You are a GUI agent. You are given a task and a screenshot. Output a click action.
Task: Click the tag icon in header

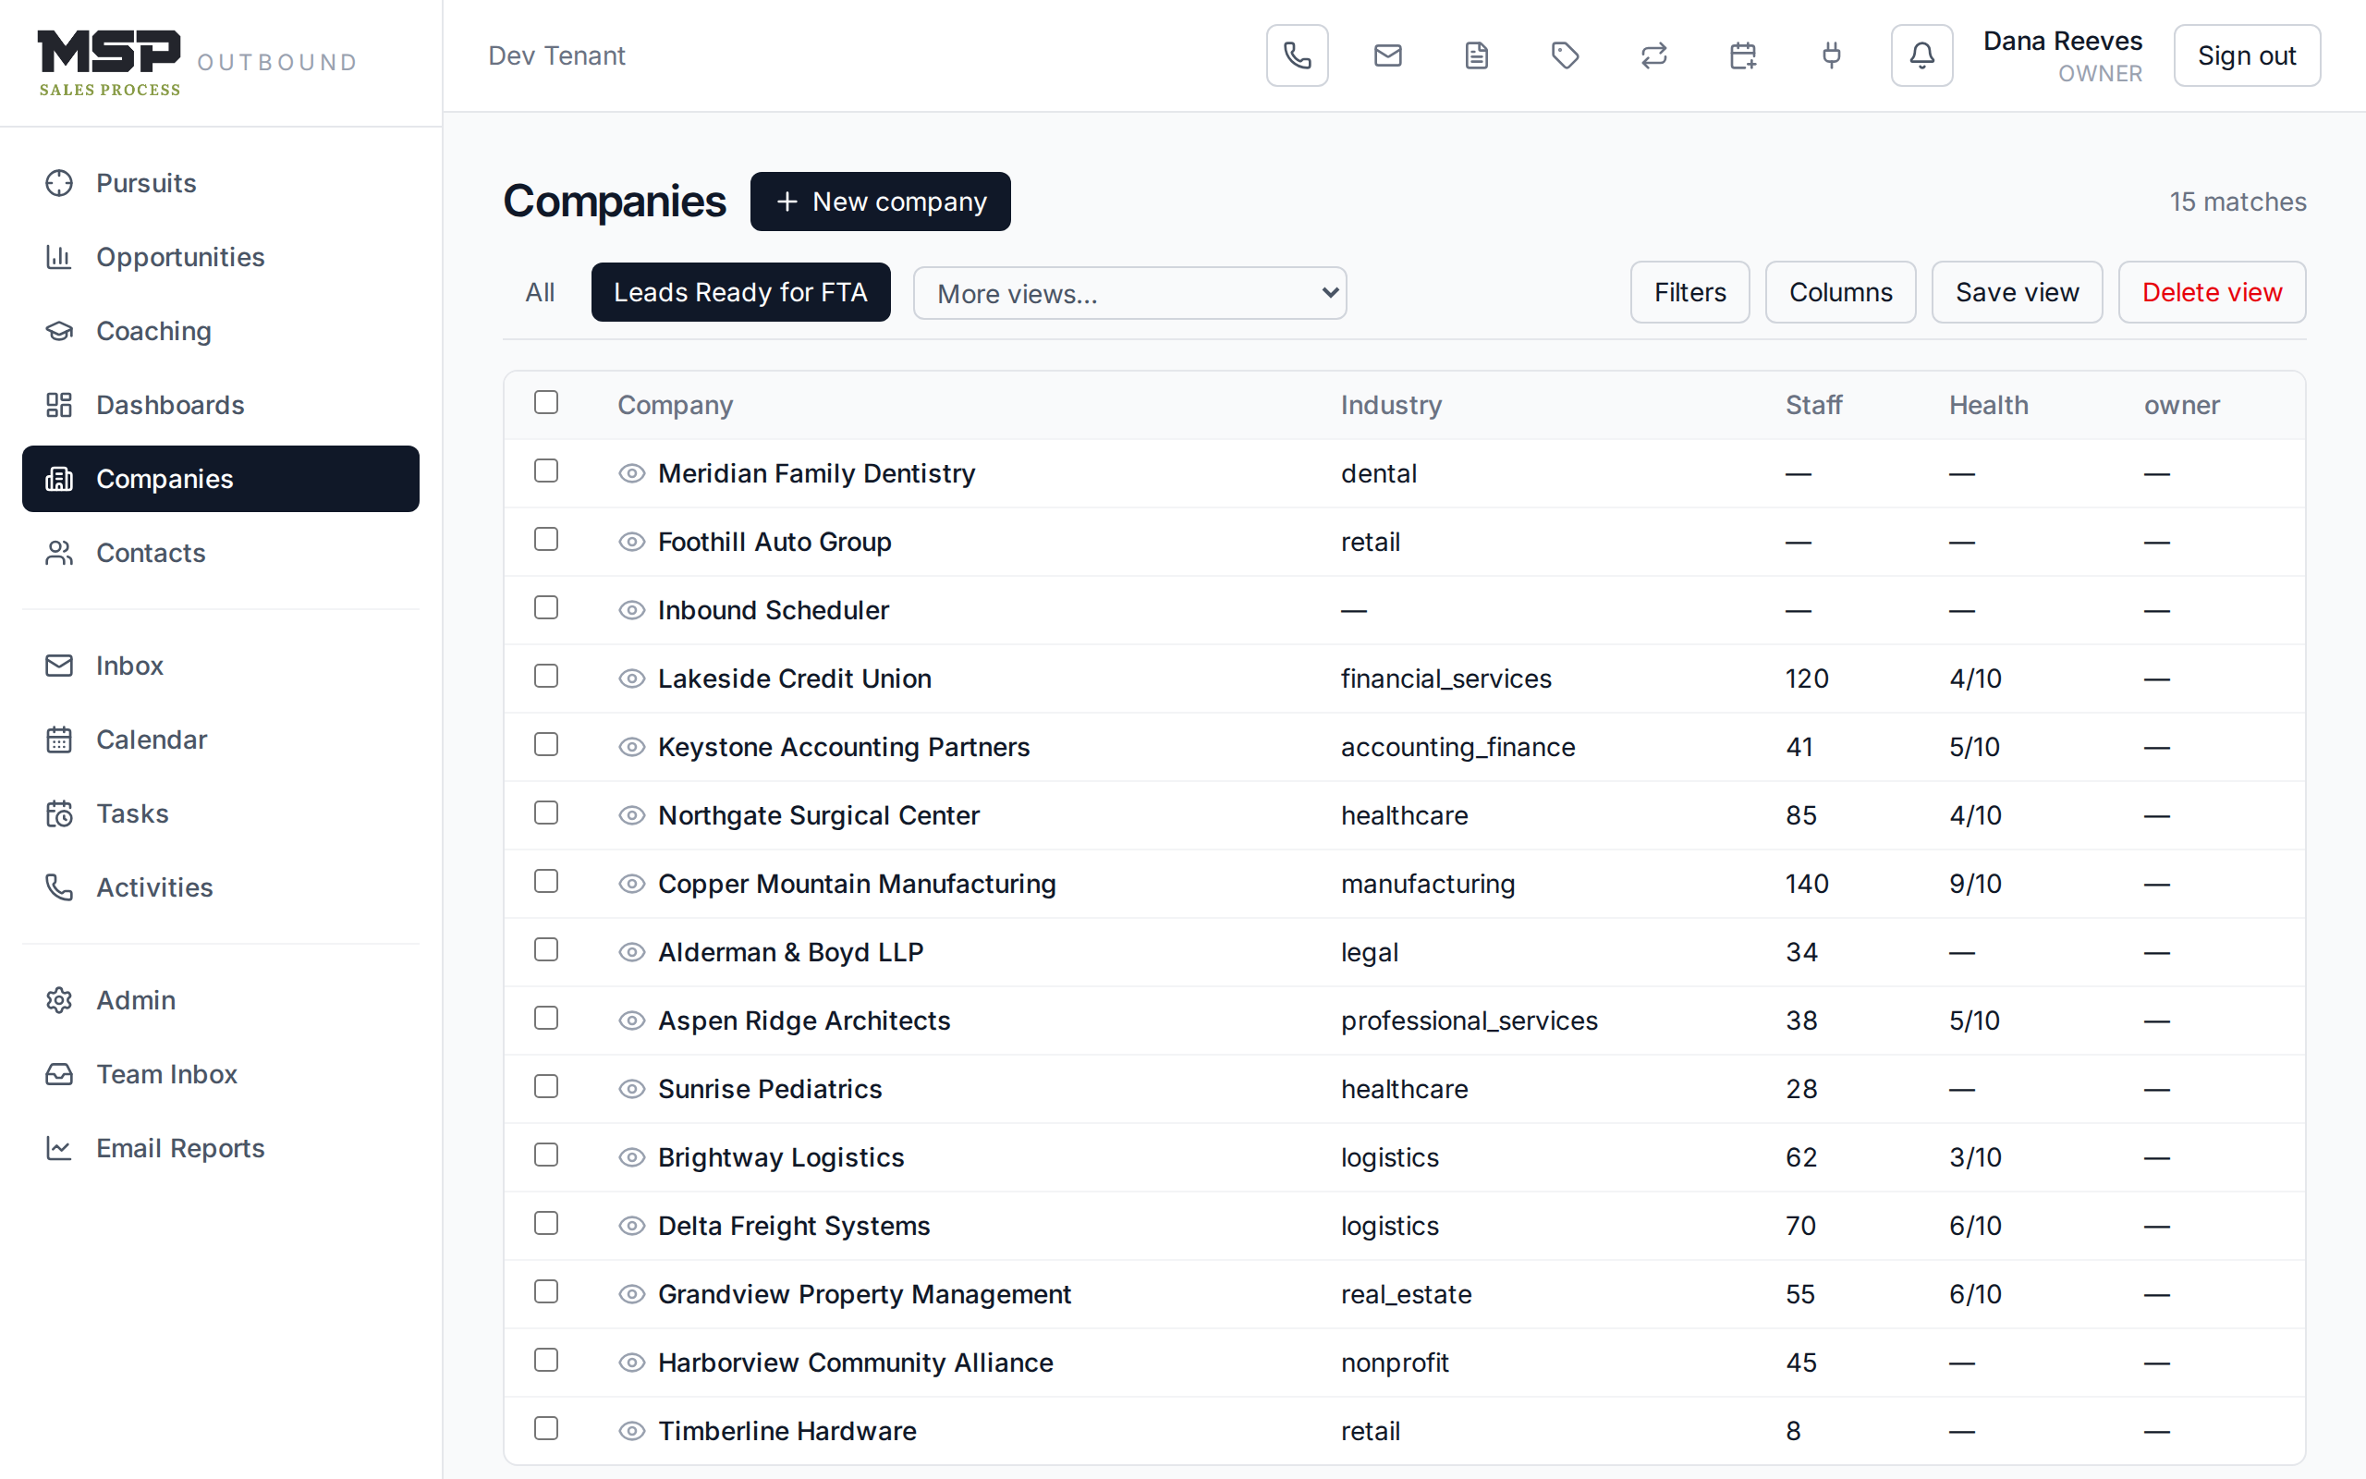1566,55
